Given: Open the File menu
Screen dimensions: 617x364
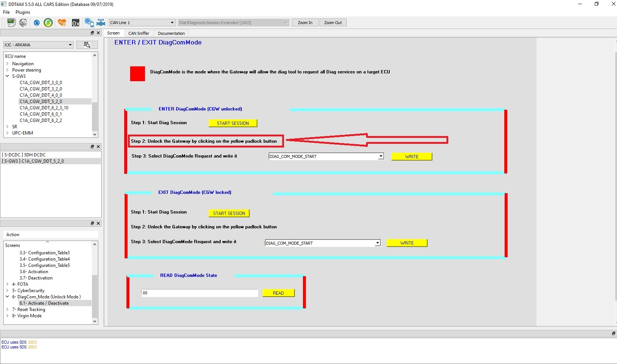Looking at the screenshot, I should (6, 12).
